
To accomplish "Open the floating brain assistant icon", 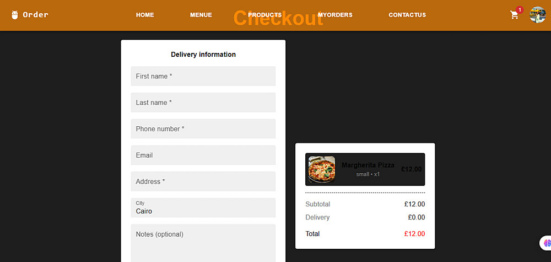I will (x=547, y=243).
